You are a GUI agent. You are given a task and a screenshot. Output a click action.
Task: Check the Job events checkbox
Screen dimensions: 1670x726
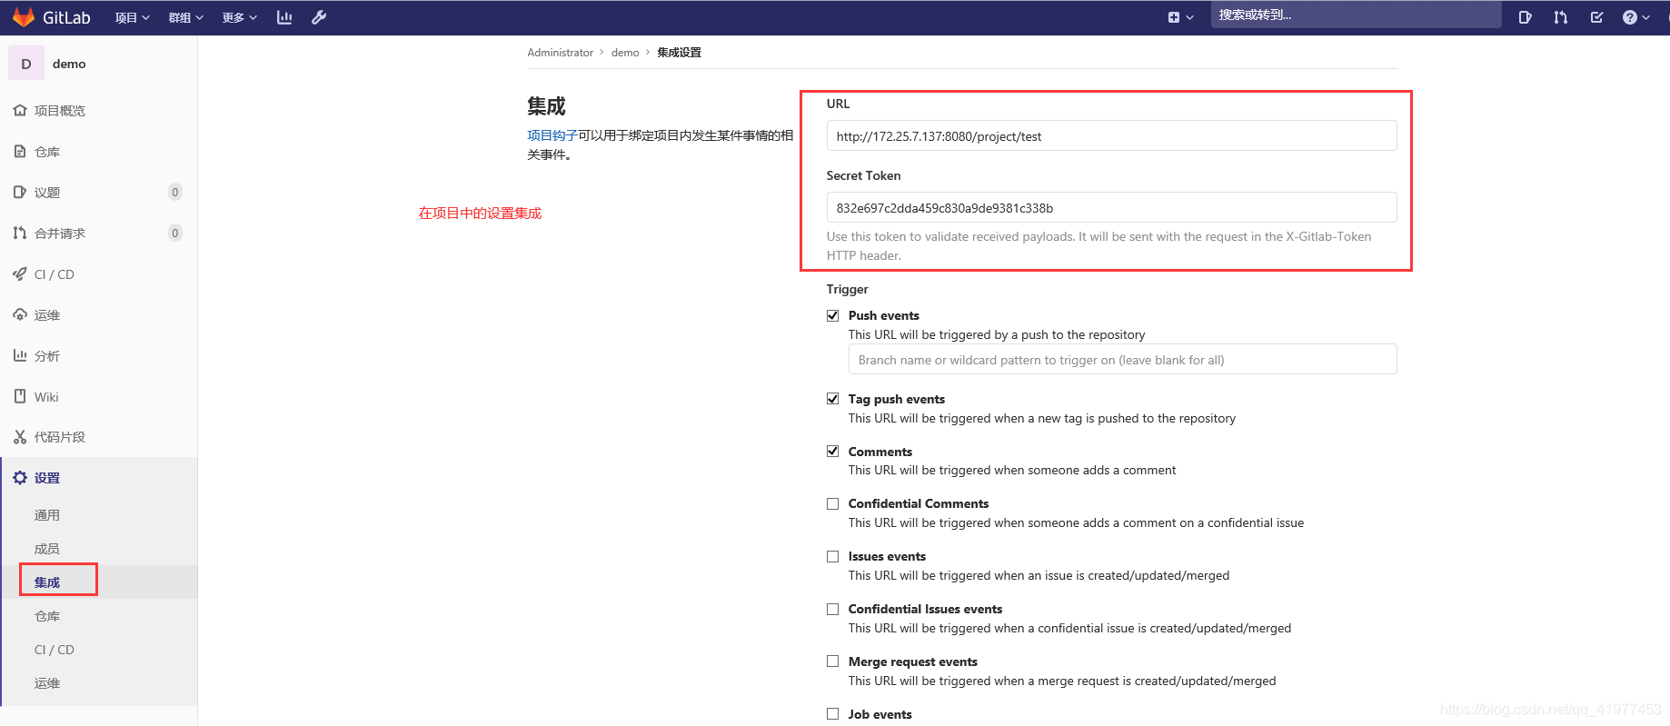832,714
